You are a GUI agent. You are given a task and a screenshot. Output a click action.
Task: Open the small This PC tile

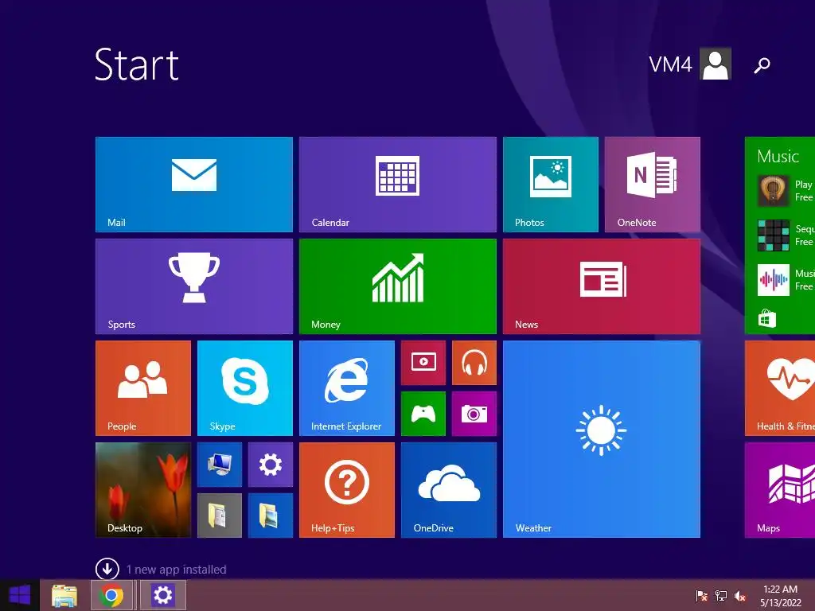(220, 465)
